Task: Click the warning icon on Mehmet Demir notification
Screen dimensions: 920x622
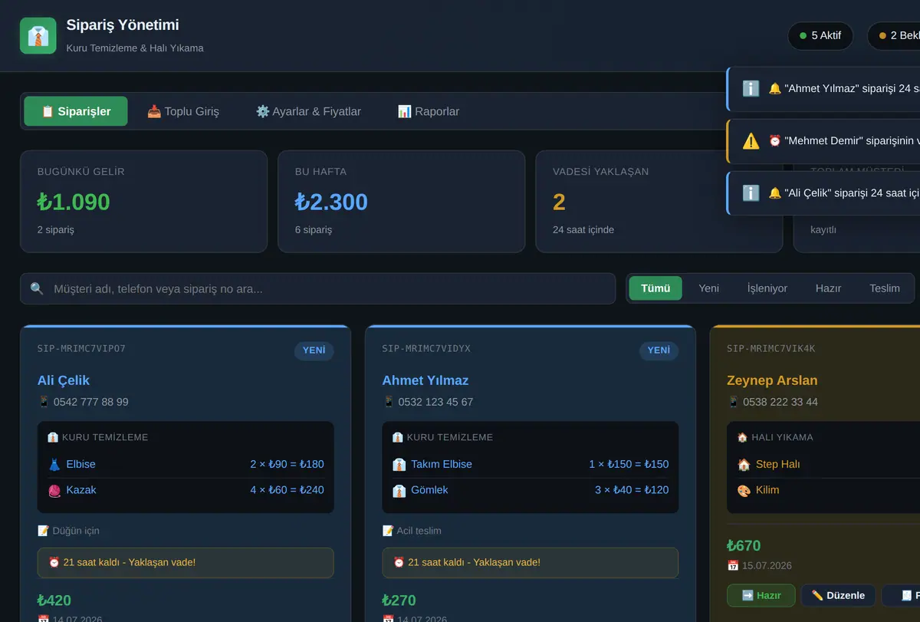Action: 751,141
